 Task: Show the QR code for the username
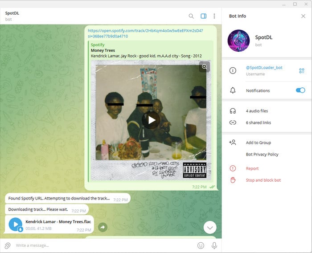pyautogui.click(x=302, y=71)
